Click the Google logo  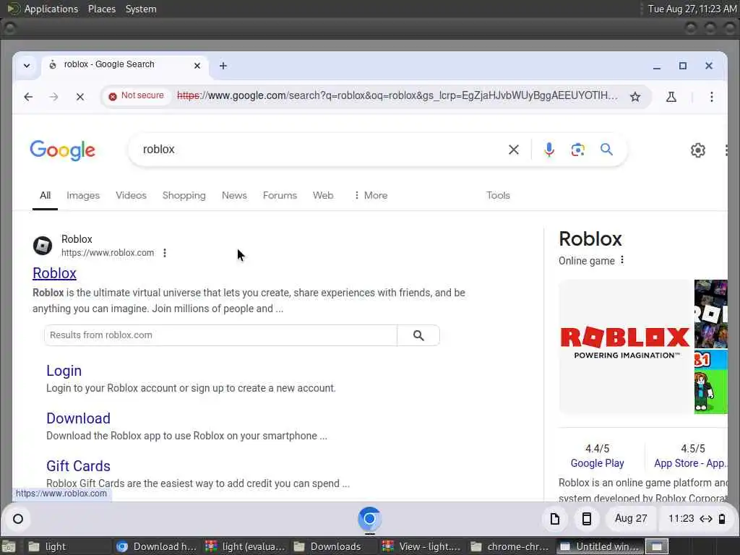tap(62, 150)
